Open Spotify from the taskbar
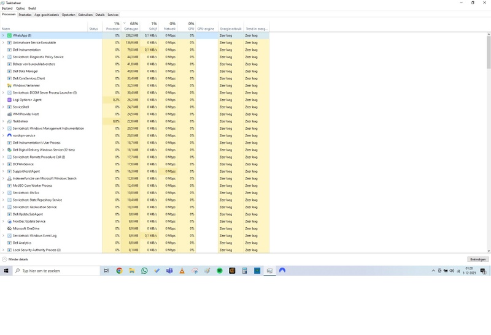The image size is (491, 335). point(220,271)
